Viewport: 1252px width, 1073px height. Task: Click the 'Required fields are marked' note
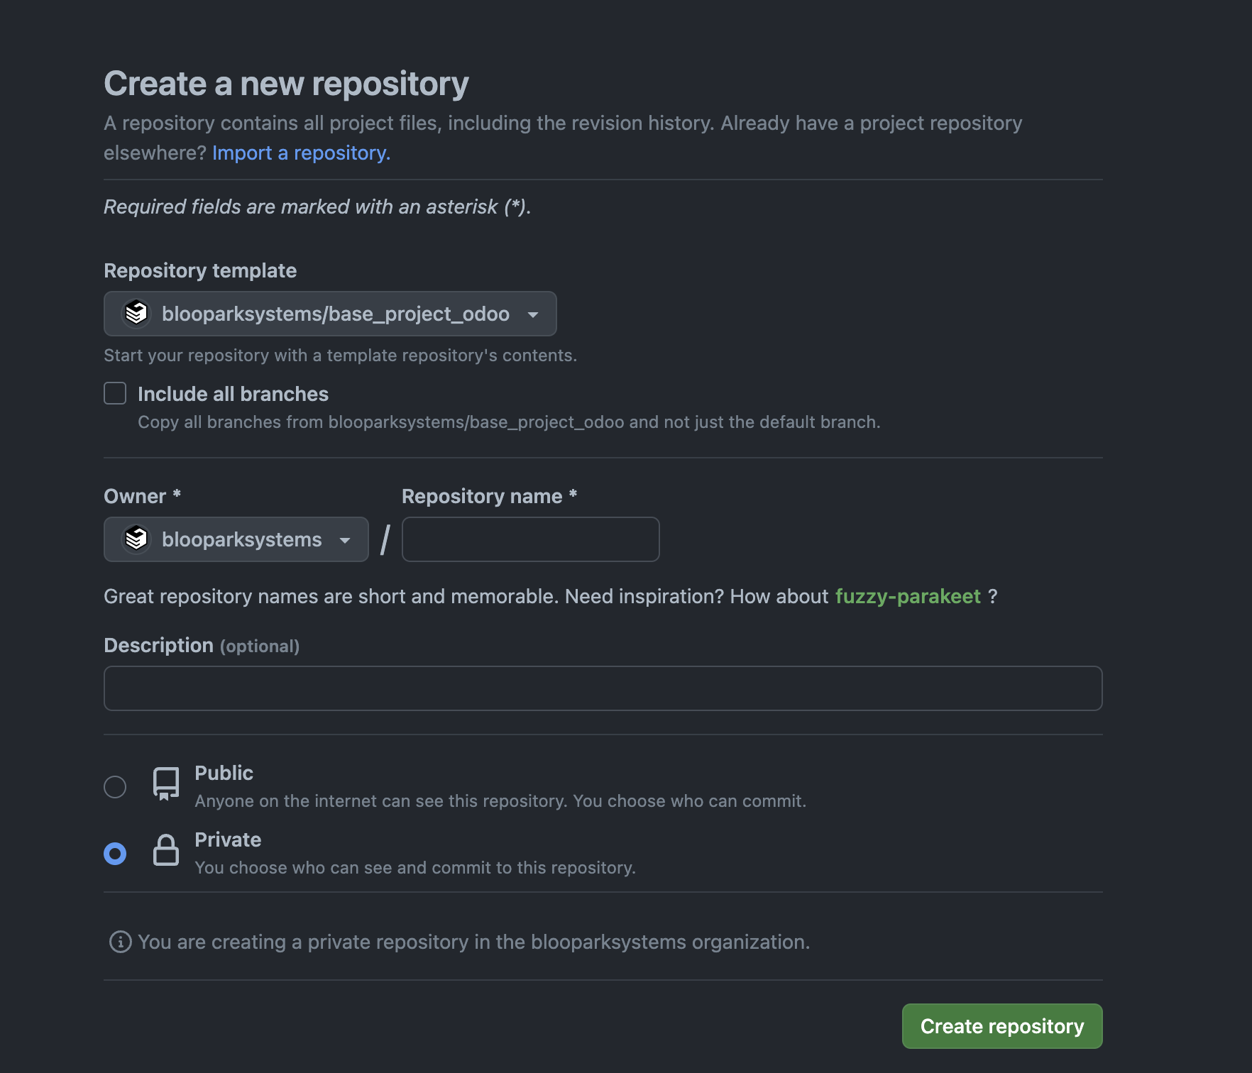(317, 207)
